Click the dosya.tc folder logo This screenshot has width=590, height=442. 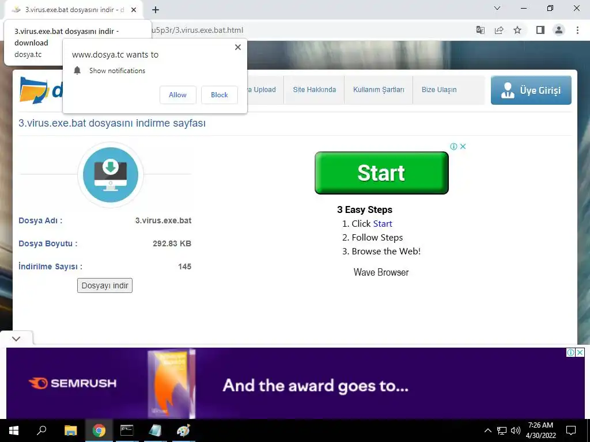34,90
